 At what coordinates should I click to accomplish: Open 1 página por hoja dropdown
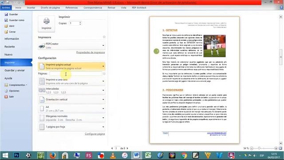71,127
